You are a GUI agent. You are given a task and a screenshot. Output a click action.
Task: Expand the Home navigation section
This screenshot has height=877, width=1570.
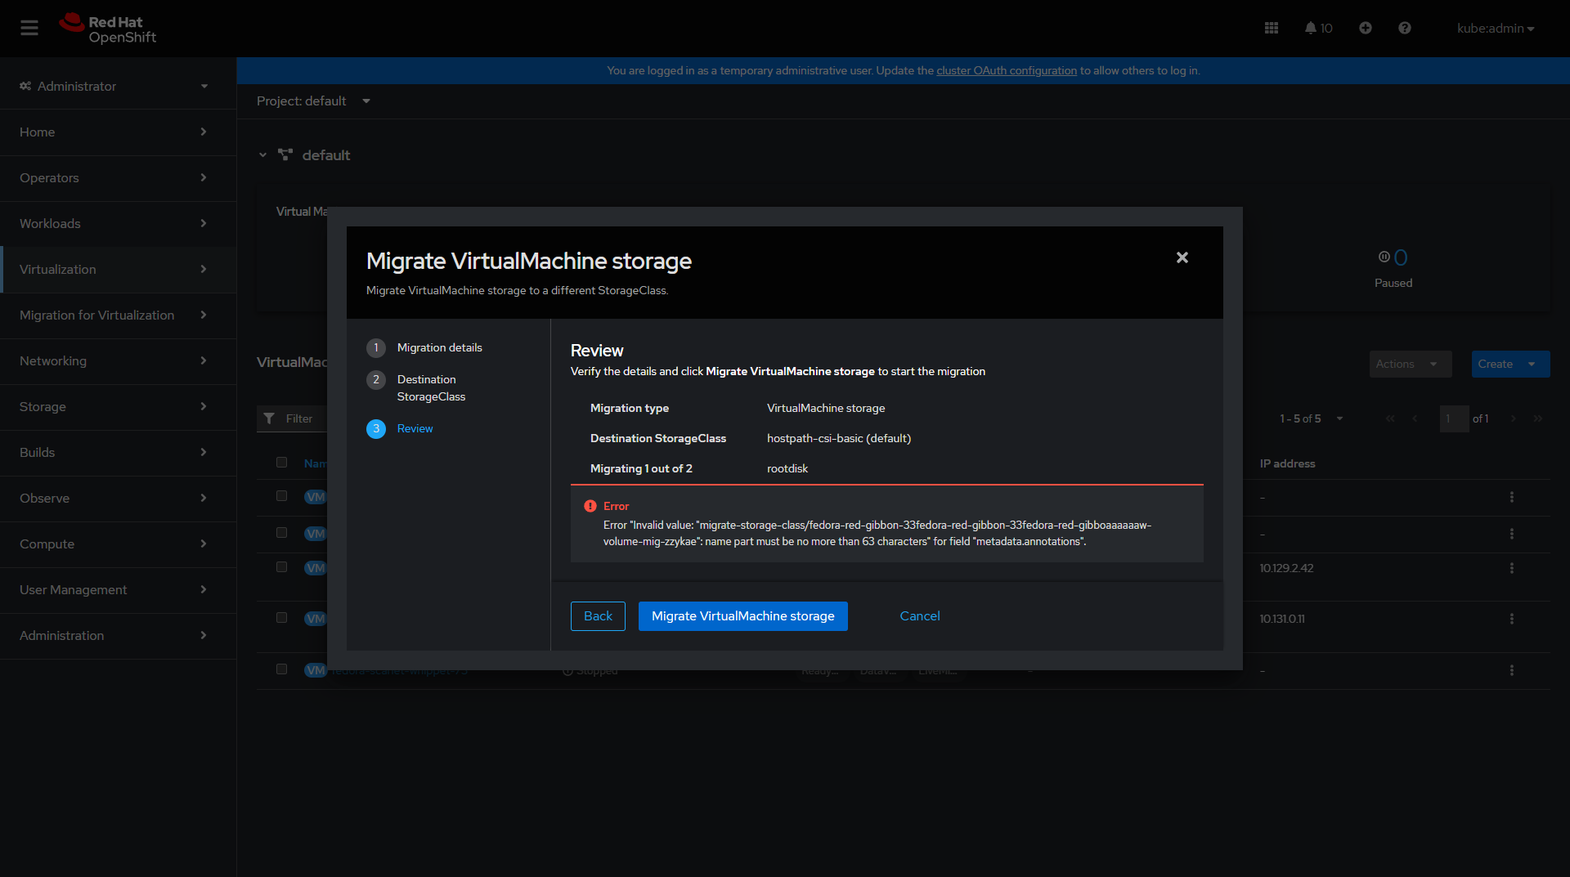tap(118, 132)
